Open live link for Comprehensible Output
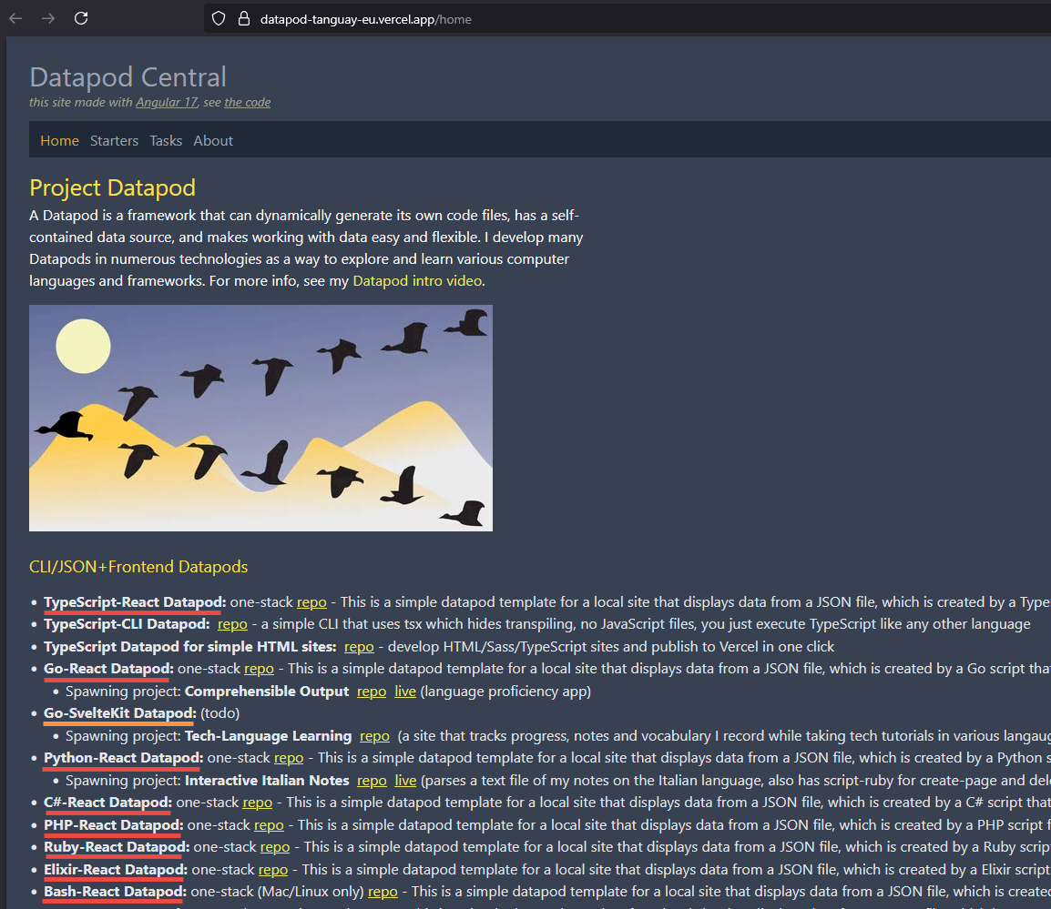The width and height of the screenshot is (1051, 909). pyautogui.click(x=405, y=691)
